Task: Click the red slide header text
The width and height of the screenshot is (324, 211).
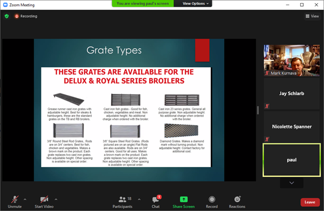Action: tap(124, 76)
